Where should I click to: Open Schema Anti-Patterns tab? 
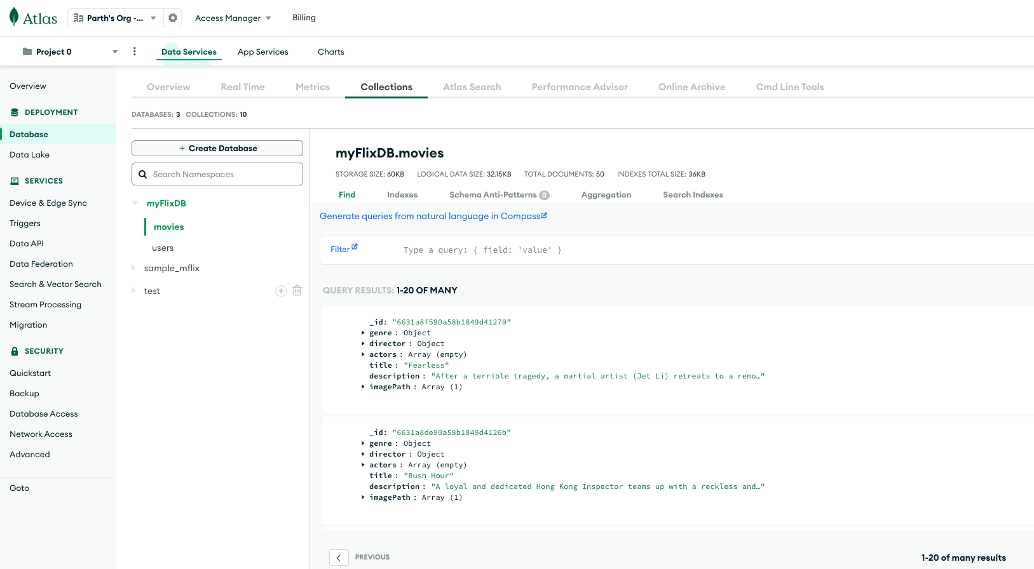pos(500,195)
